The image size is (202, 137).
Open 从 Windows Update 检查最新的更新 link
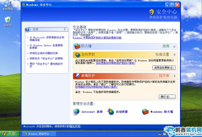pos(46,47)
